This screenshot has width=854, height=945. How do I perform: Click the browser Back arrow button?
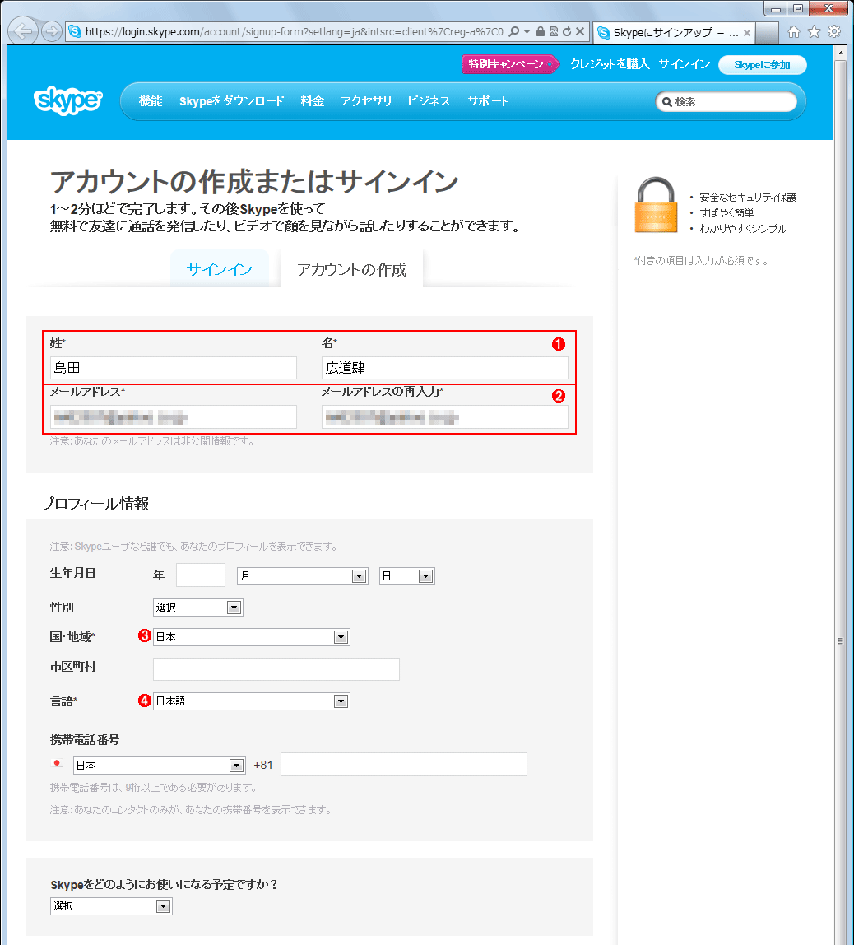(x=24, y=31)
